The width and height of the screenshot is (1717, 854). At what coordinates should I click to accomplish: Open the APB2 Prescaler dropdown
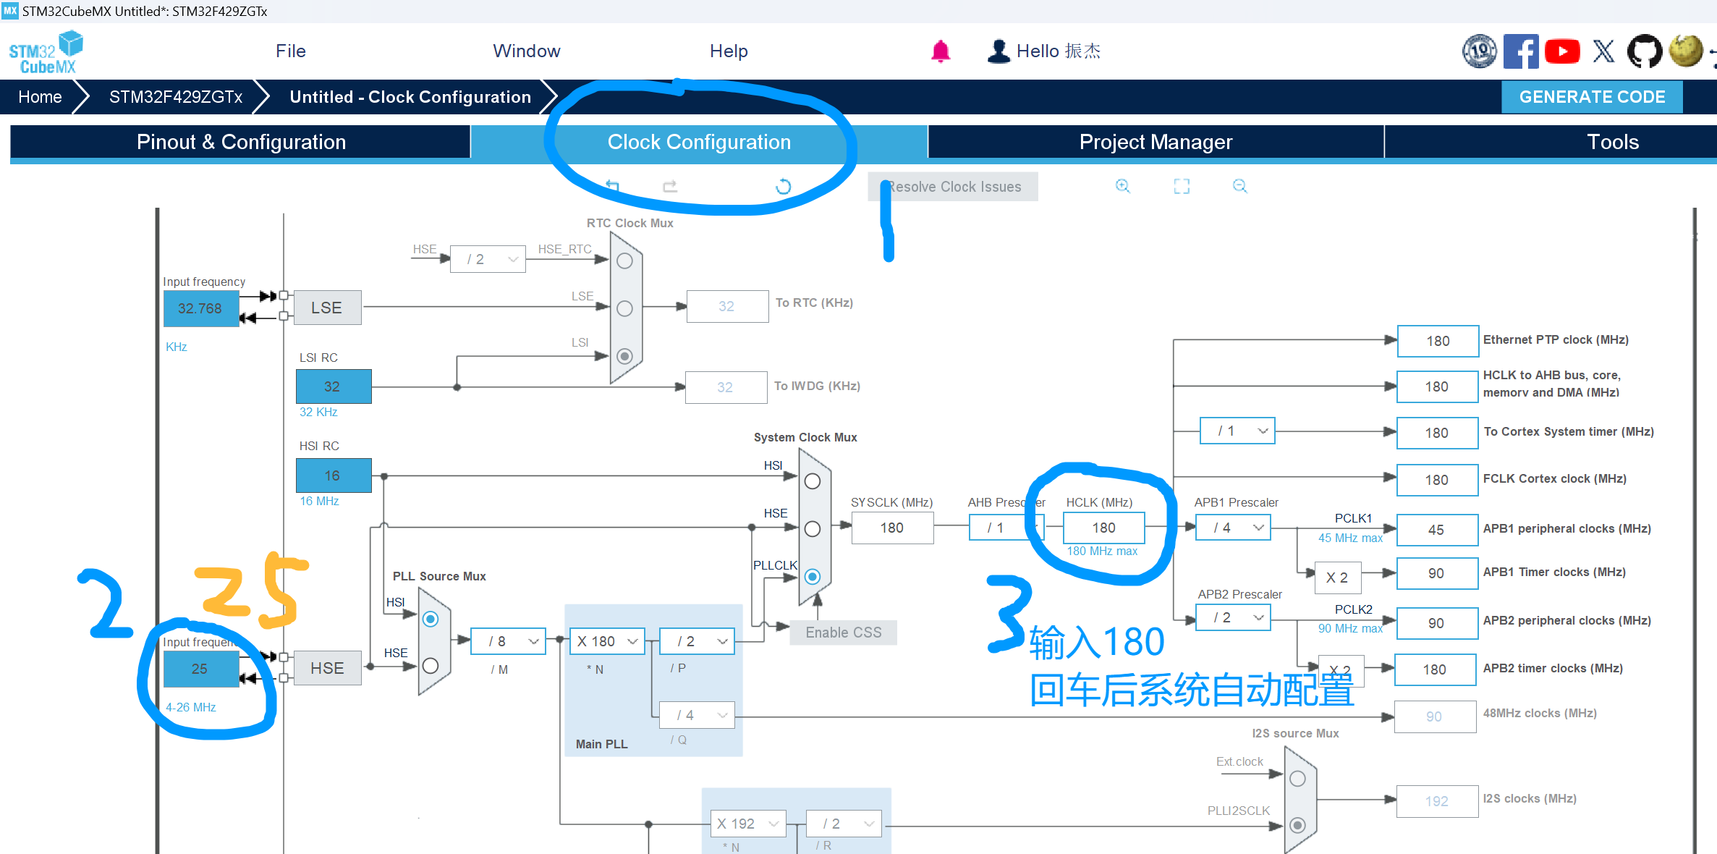1233,617
